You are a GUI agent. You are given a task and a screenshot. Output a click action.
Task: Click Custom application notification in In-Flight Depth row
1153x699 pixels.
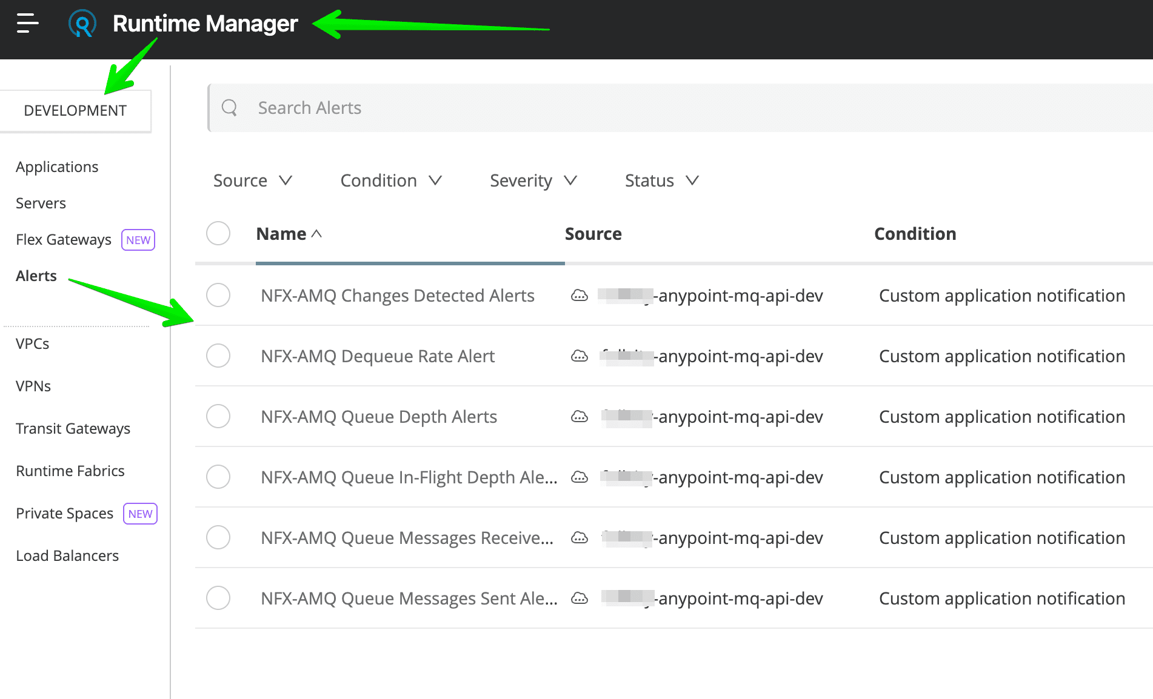1002,477
